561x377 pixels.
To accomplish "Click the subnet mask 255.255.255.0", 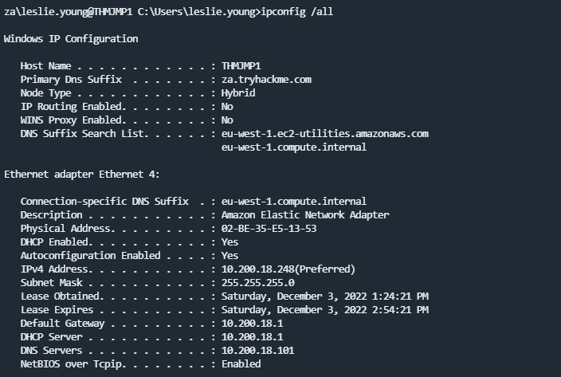I will pyautogui.click(x=257, y=283).
